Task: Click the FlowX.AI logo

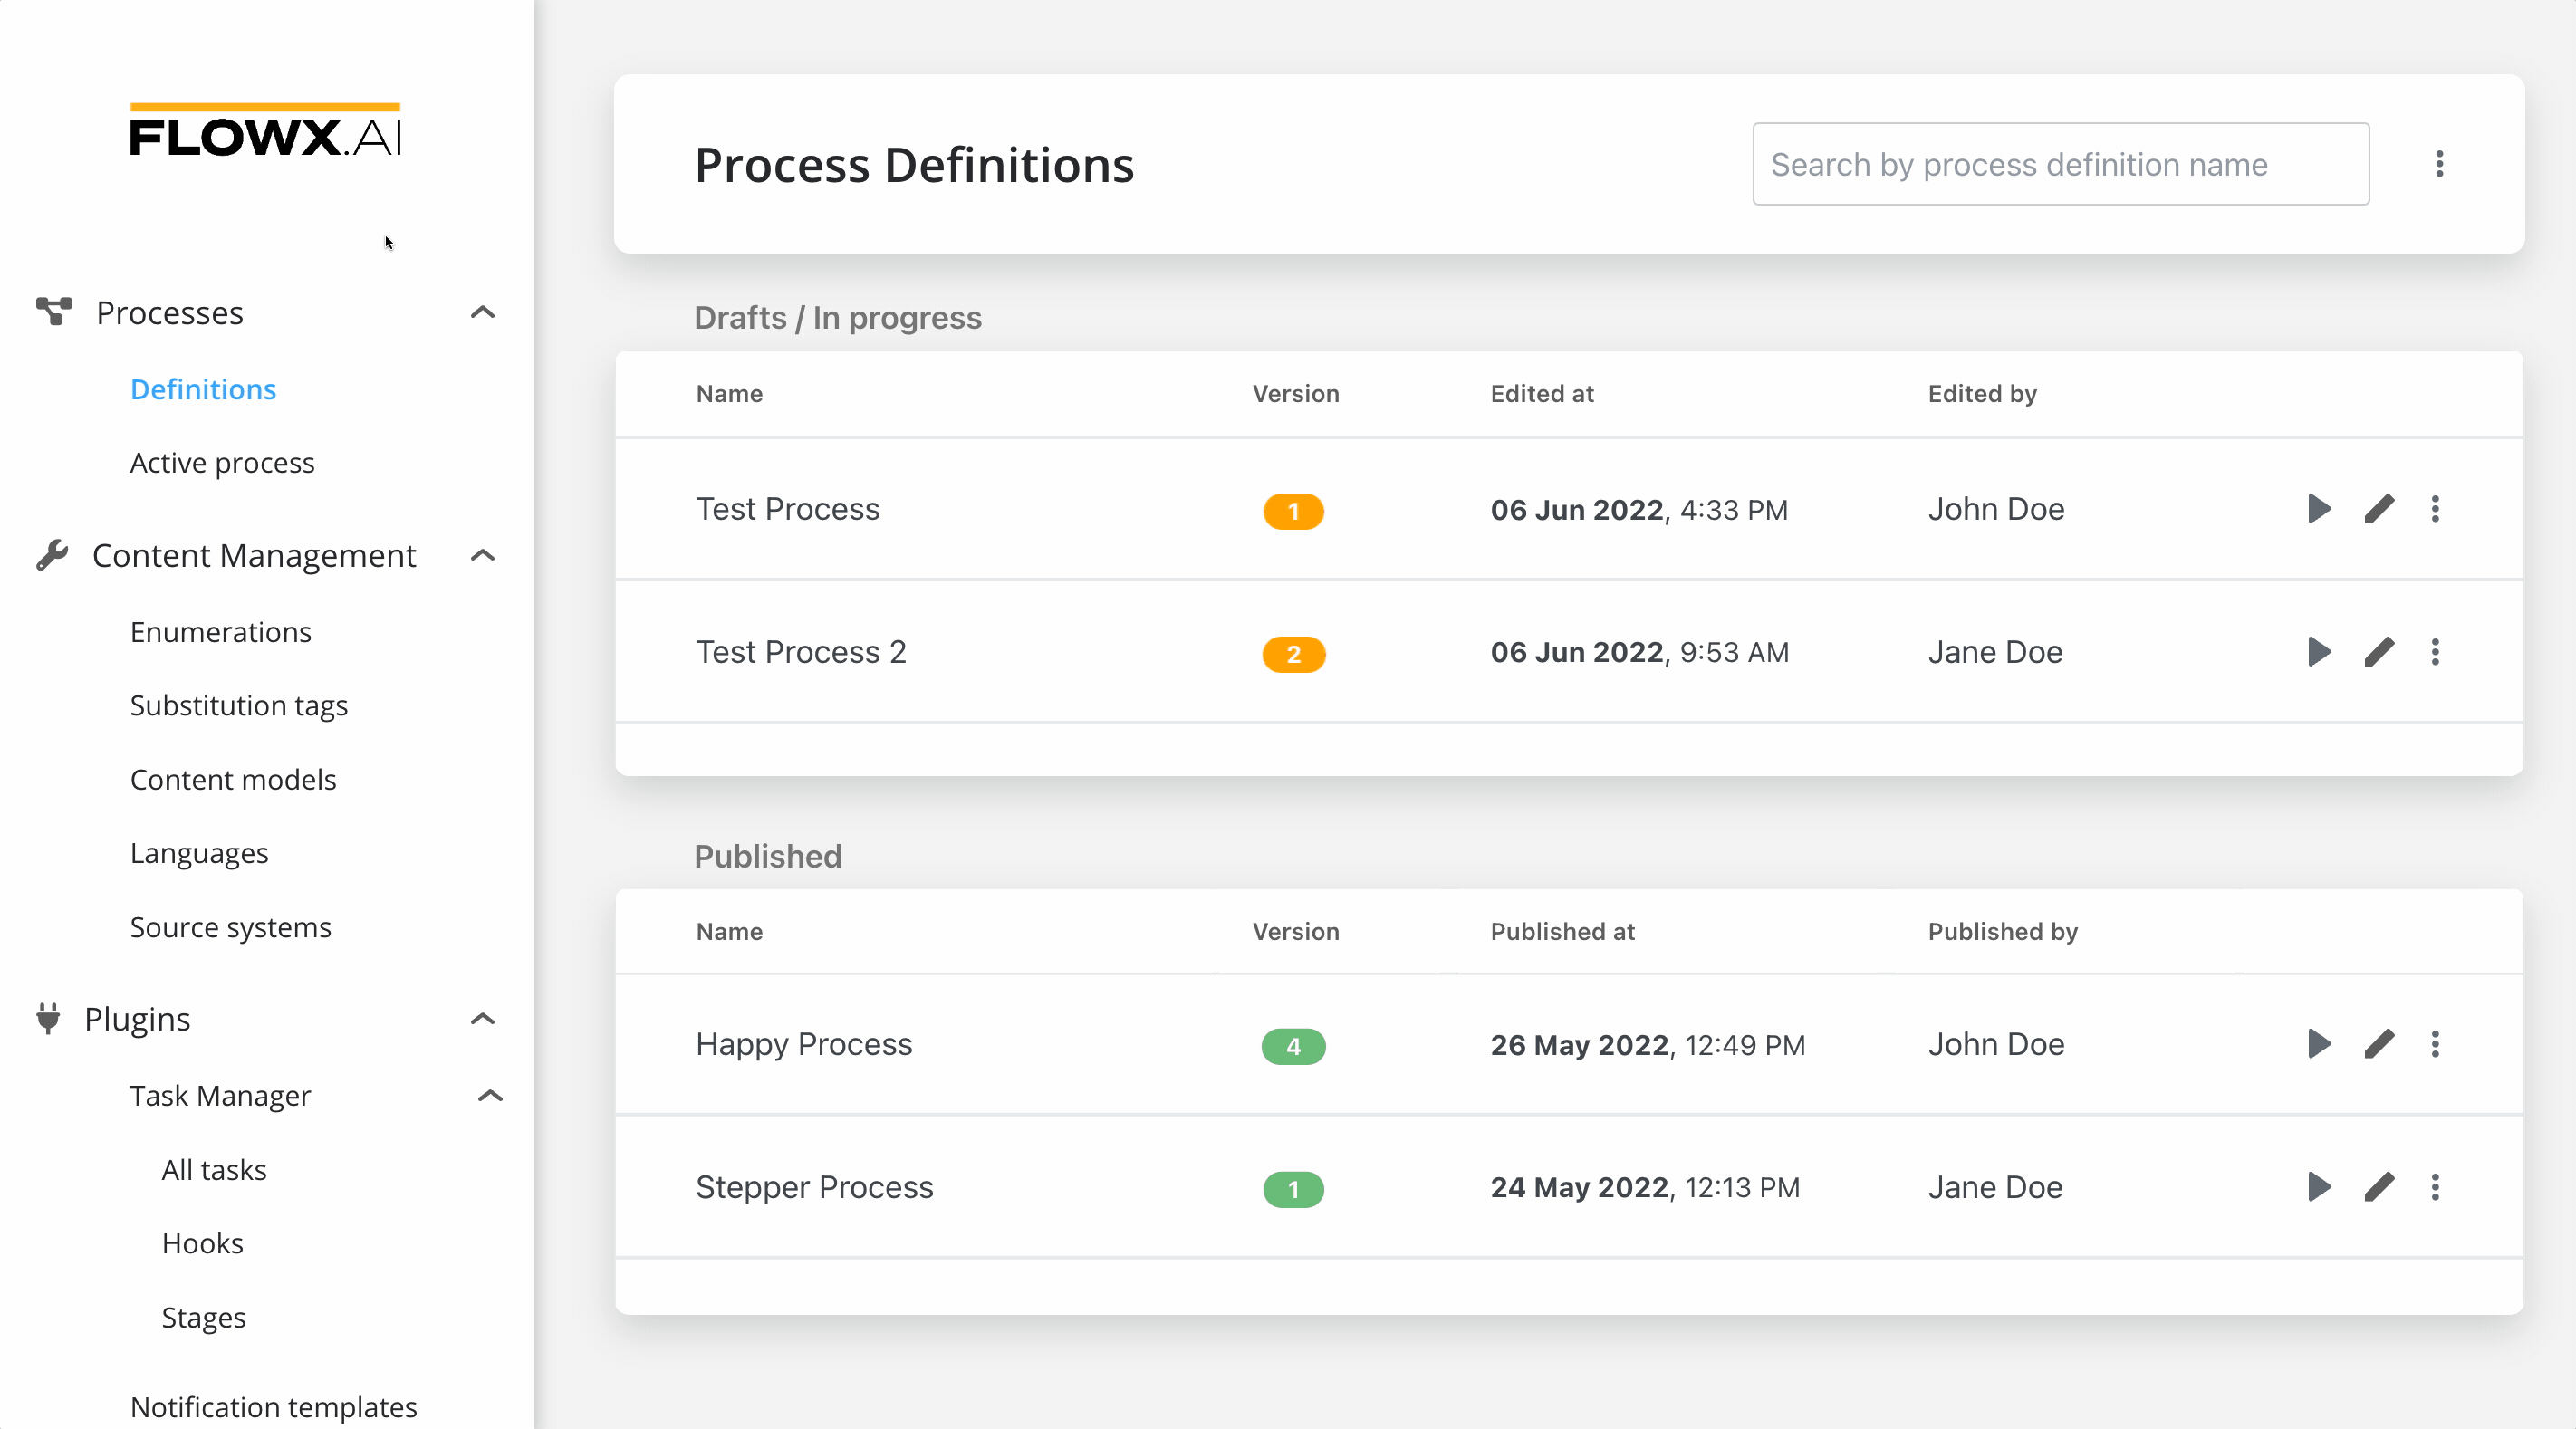Action: click(x=265, y=132)
